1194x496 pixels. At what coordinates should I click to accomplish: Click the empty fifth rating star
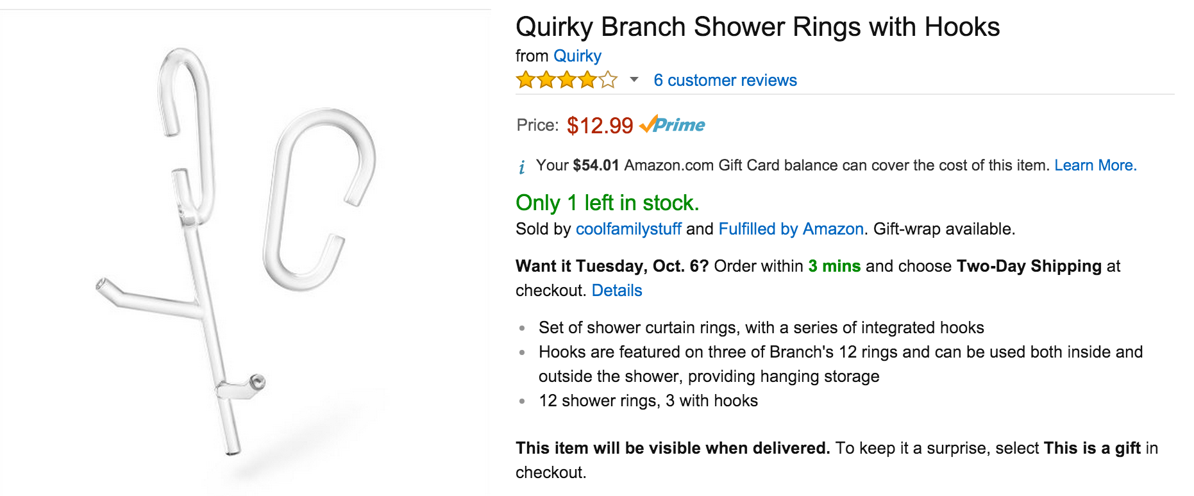point(608,80)
